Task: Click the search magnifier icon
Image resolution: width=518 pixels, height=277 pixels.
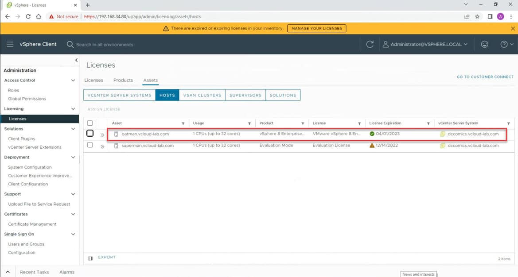Action: [x=70, y=44]
